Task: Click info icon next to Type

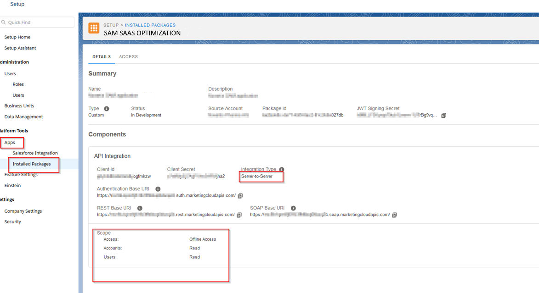Action: pos(107,109)
